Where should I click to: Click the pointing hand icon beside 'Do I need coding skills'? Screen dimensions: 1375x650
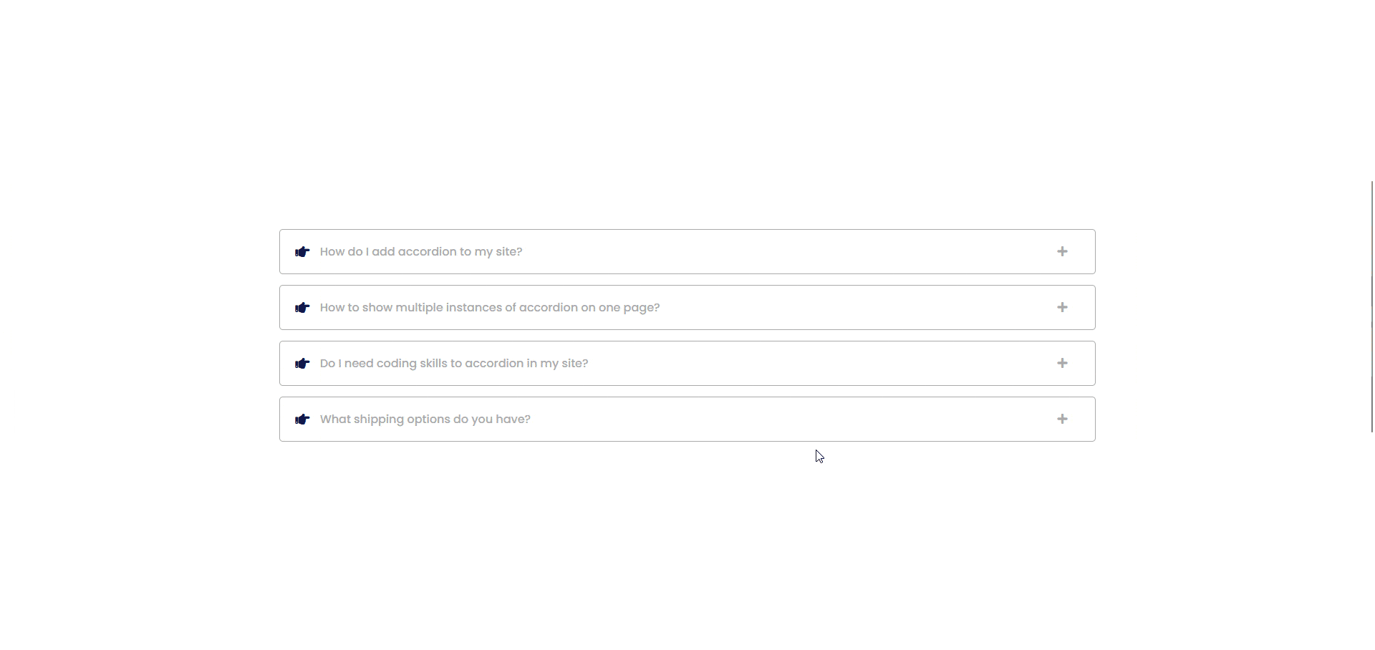[302, 364]
